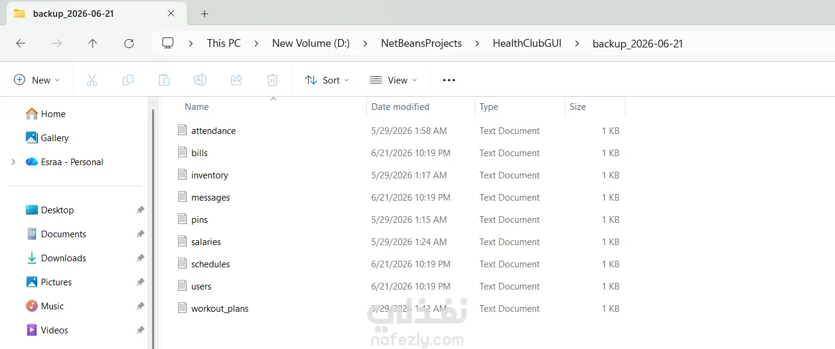Navigate to NetBeansProjects breadcrumb
The height and width of the screenshot is (349, 835).
pyautogui.click(x=422, y=43)
